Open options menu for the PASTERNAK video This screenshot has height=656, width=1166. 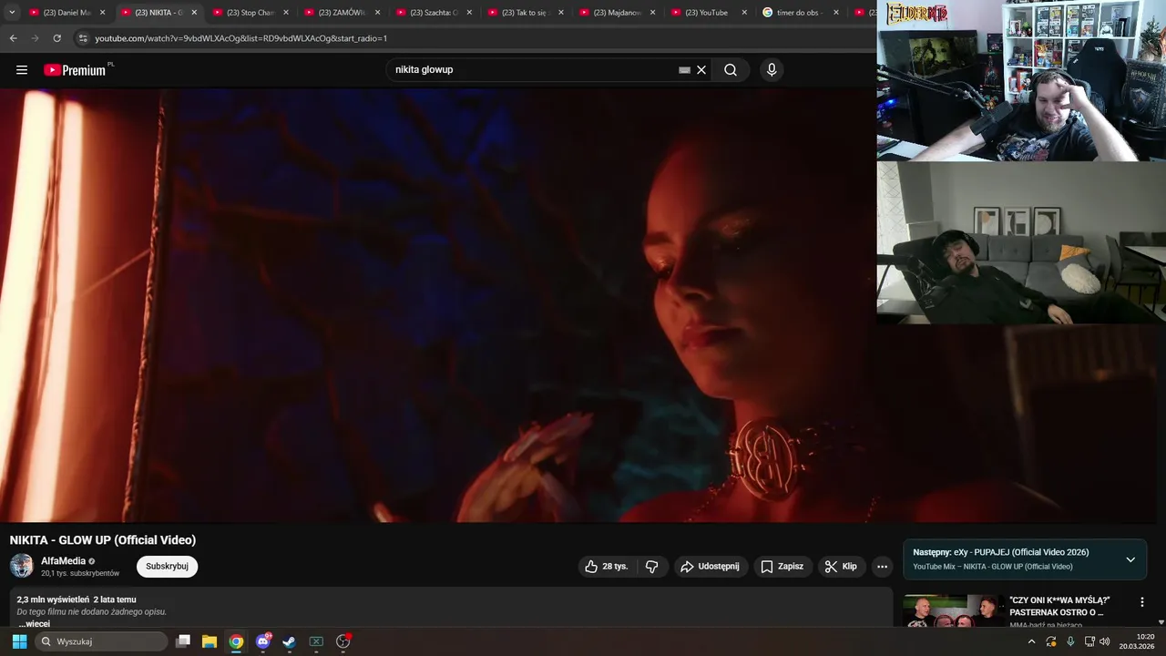coord(1141,602)
